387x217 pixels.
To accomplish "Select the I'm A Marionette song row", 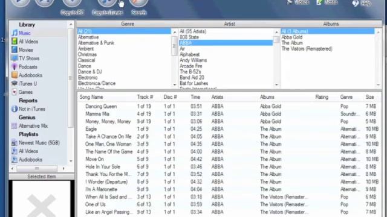I will pyautogui.click(x=230, y=189).
